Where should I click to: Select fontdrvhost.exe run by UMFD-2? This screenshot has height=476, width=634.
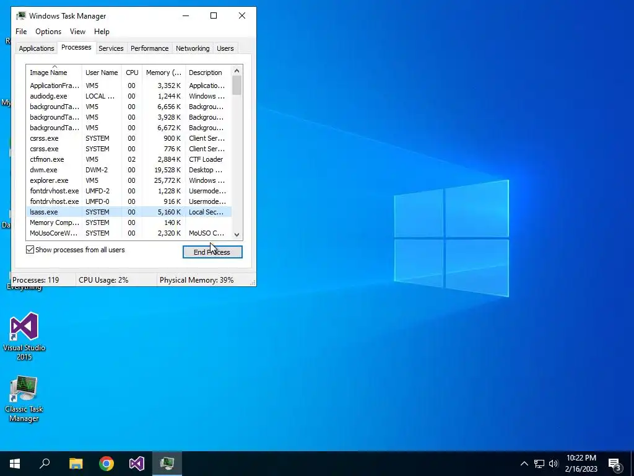[129, 191]
